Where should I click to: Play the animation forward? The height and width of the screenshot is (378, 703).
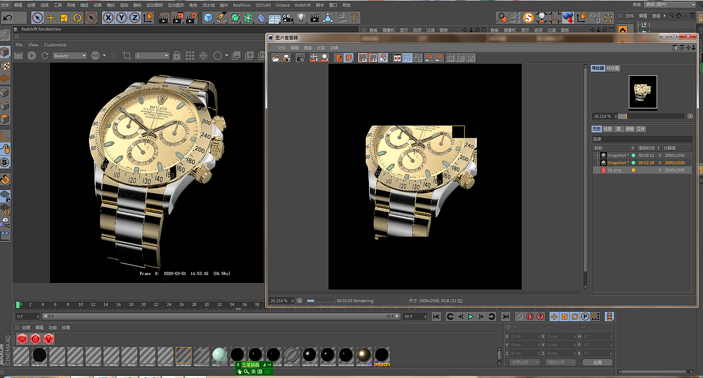point(471,317)
